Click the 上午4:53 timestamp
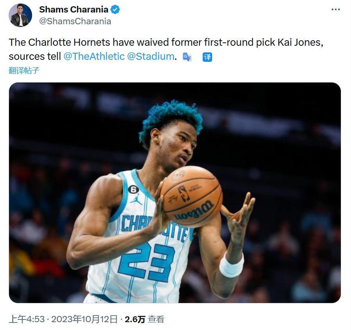 [x=27, y=319]
